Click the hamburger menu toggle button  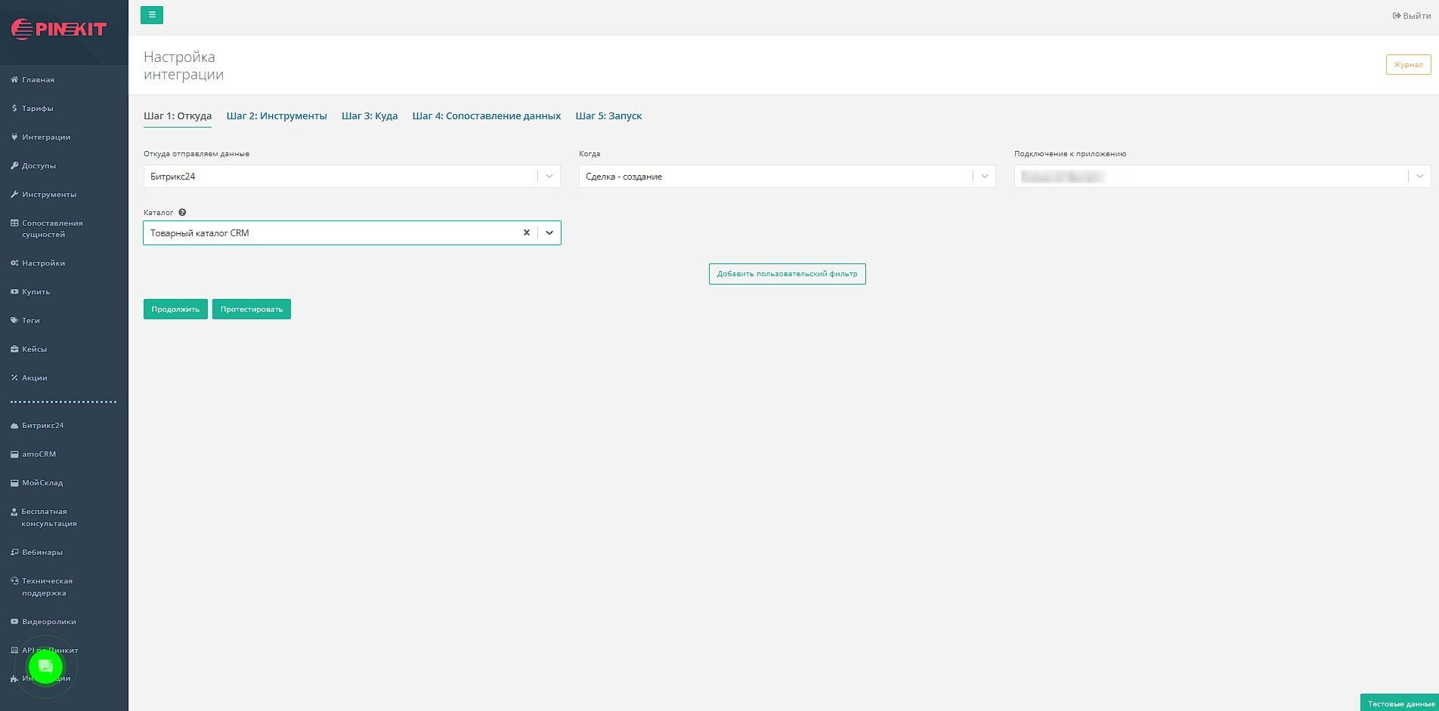click(152, 15)
